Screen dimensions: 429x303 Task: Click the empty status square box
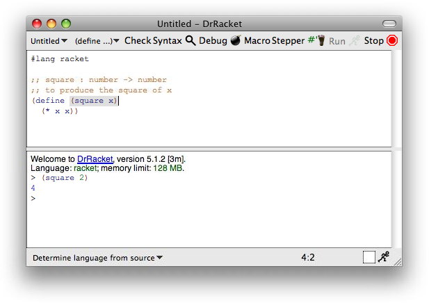click(369, 257)
